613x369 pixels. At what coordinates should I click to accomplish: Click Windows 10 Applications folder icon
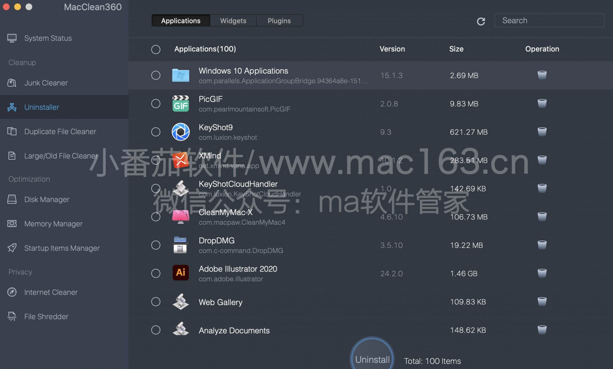click(180, 75)
